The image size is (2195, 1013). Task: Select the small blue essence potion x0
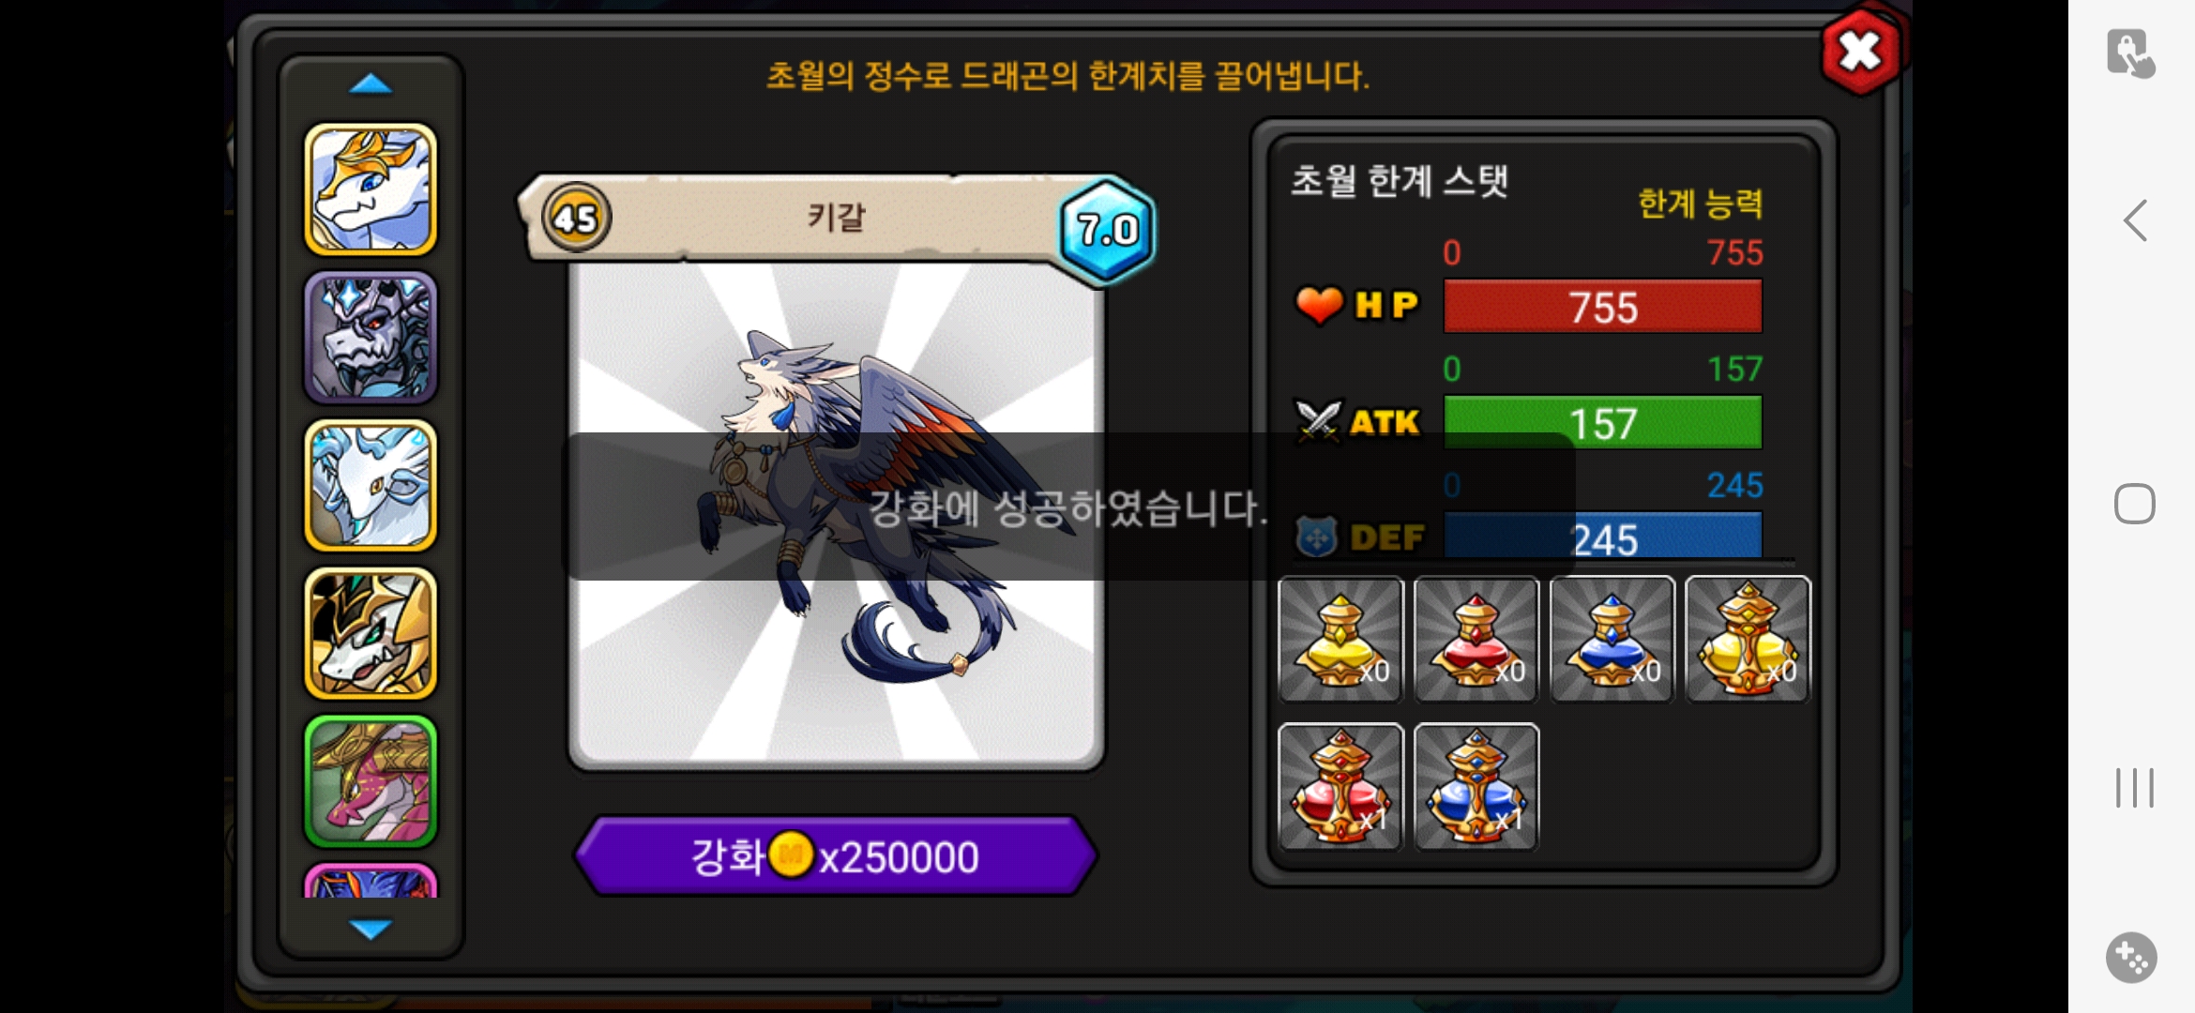[1612, 639]
